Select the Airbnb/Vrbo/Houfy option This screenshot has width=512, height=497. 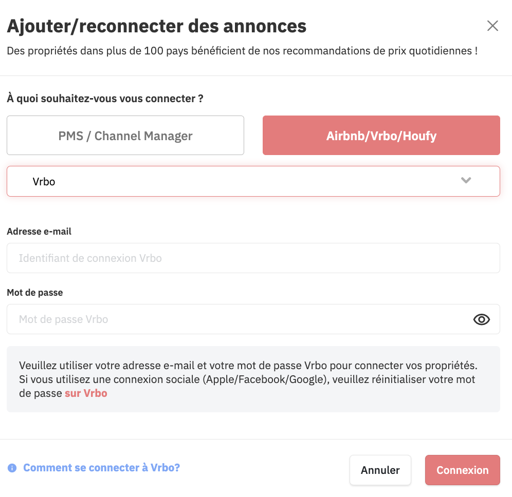point(381,136)
